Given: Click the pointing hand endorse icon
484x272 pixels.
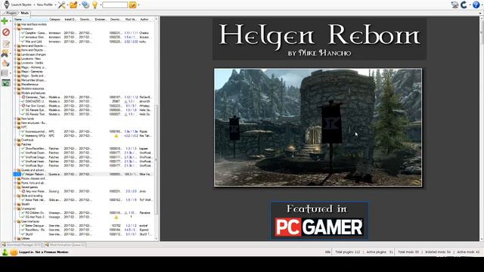Looking at the screenshot, I should 6,63.
